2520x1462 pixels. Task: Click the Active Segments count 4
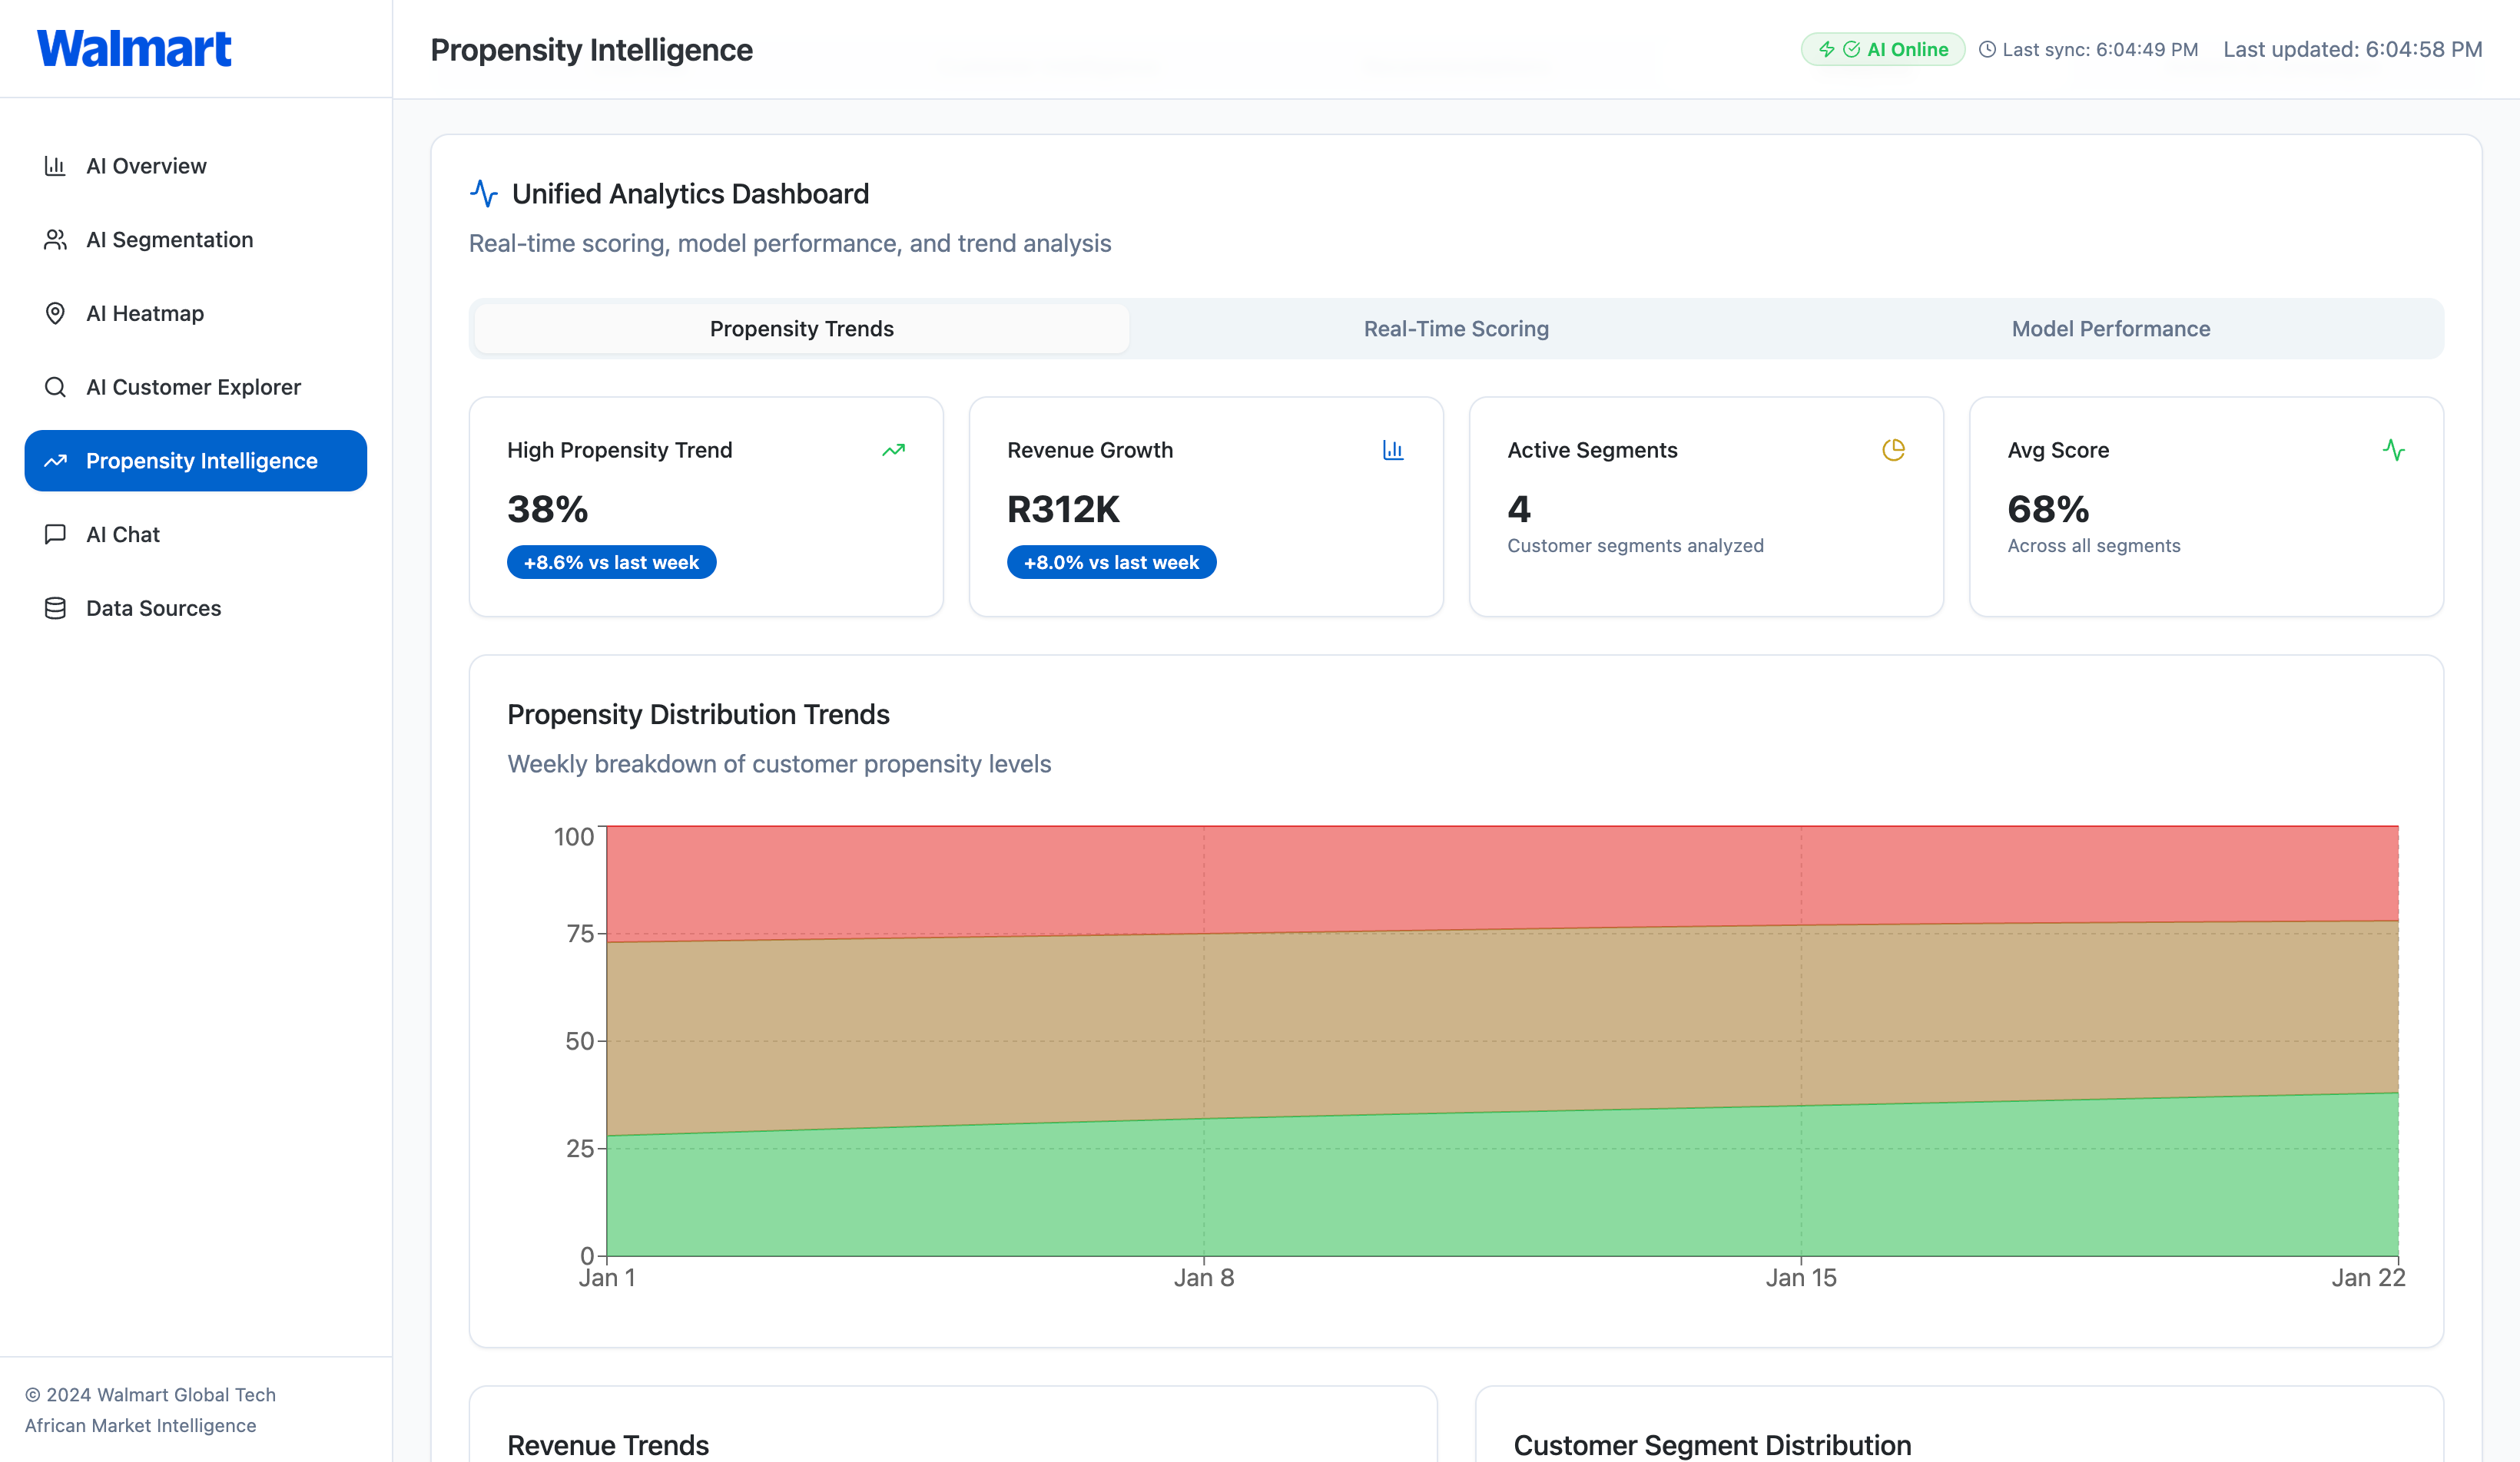pyautogui.click(x=1519, y=510)
